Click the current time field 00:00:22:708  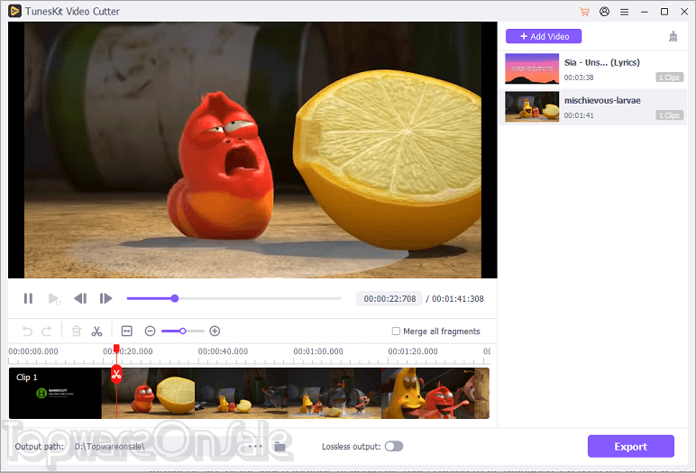(389, 298)
